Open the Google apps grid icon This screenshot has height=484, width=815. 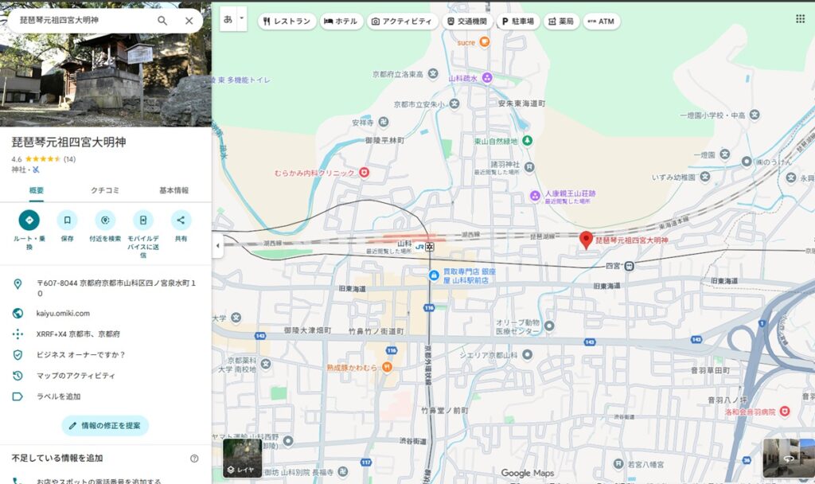pyautogui.click(x=800, y=19)
